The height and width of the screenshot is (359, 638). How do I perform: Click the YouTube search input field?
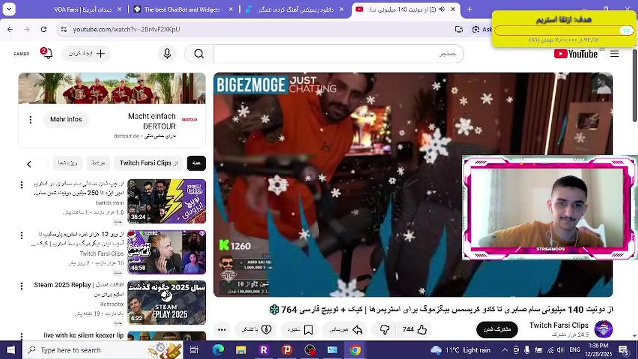coord(339,54)
